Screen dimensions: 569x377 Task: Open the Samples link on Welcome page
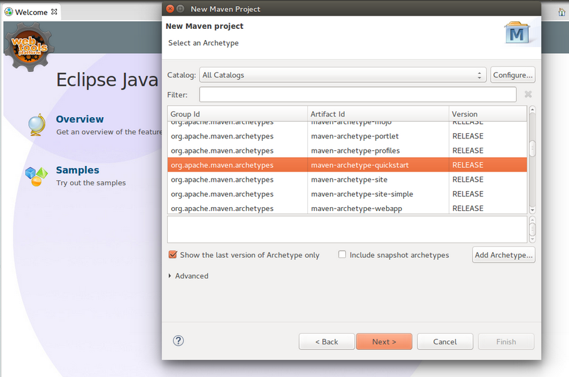coord(78,170)
